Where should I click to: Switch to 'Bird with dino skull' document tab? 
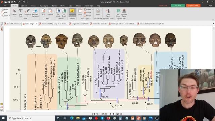13,24
